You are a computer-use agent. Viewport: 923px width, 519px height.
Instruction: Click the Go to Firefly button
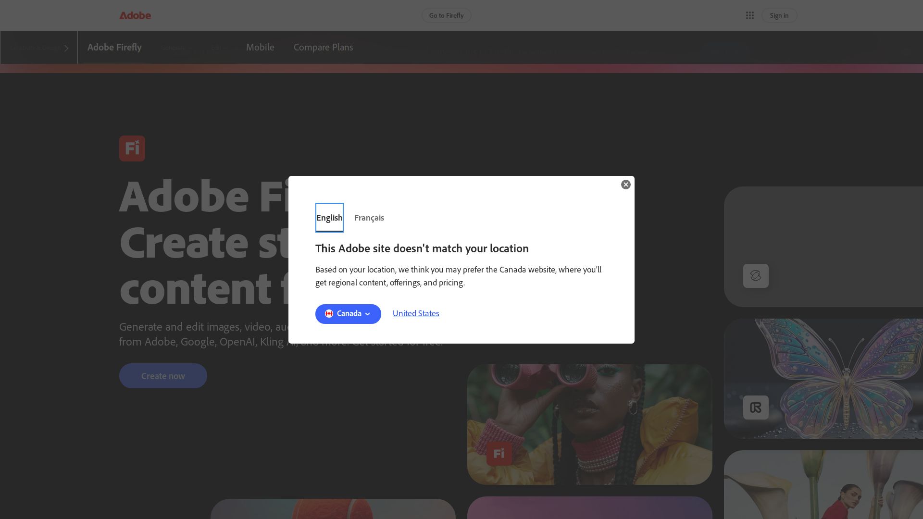pyautogui.click(x=446, y=15)
